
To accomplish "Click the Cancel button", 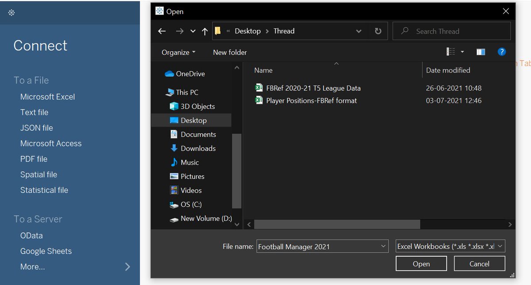I will pos(479,264).
